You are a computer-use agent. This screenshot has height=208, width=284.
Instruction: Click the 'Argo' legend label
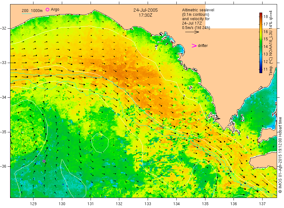pos(55,9)
